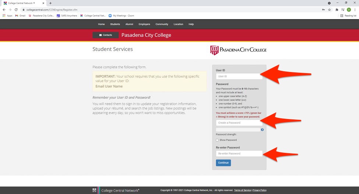Click the 'Student Services' heading

(113, 49)
